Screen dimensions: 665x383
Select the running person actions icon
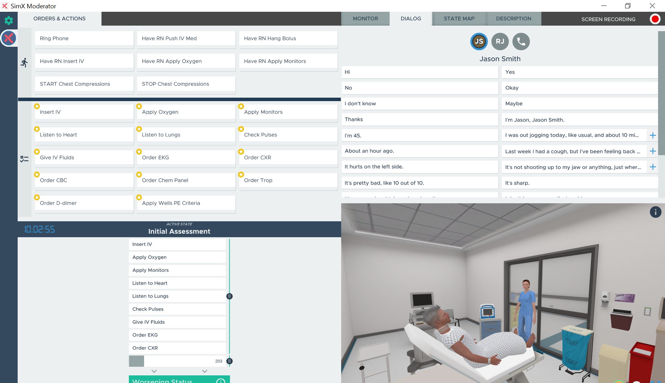click(24, 63)
